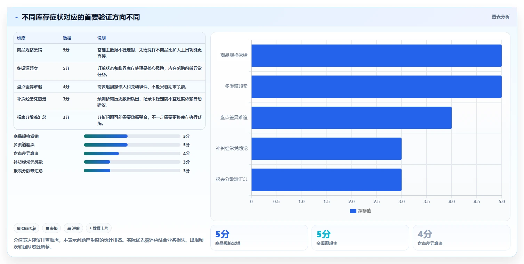The height and width of the screenshot is (264, 524).
Task: Click the 多渠道超卖 progress bar
Action: pos(132,145)
